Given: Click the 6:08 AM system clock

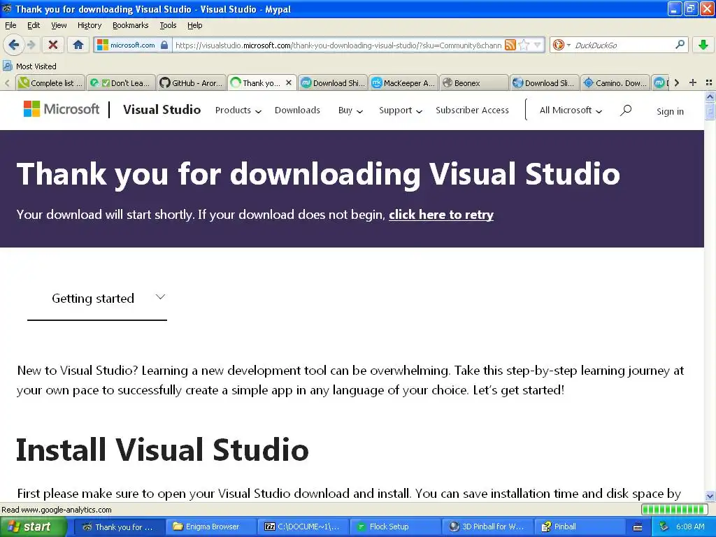Looking at the screenshot, I should (x=690, y=527).
